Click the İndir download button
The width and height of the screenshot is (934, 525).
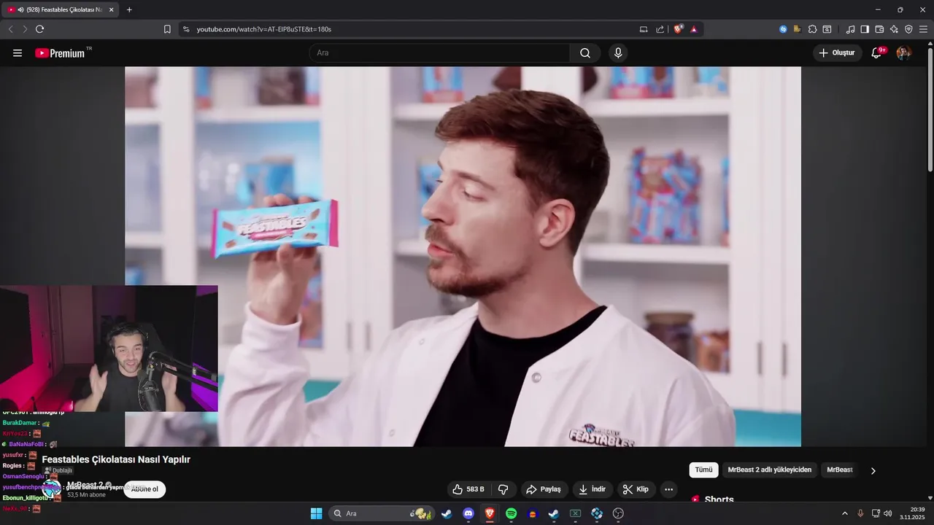point(592,489)
